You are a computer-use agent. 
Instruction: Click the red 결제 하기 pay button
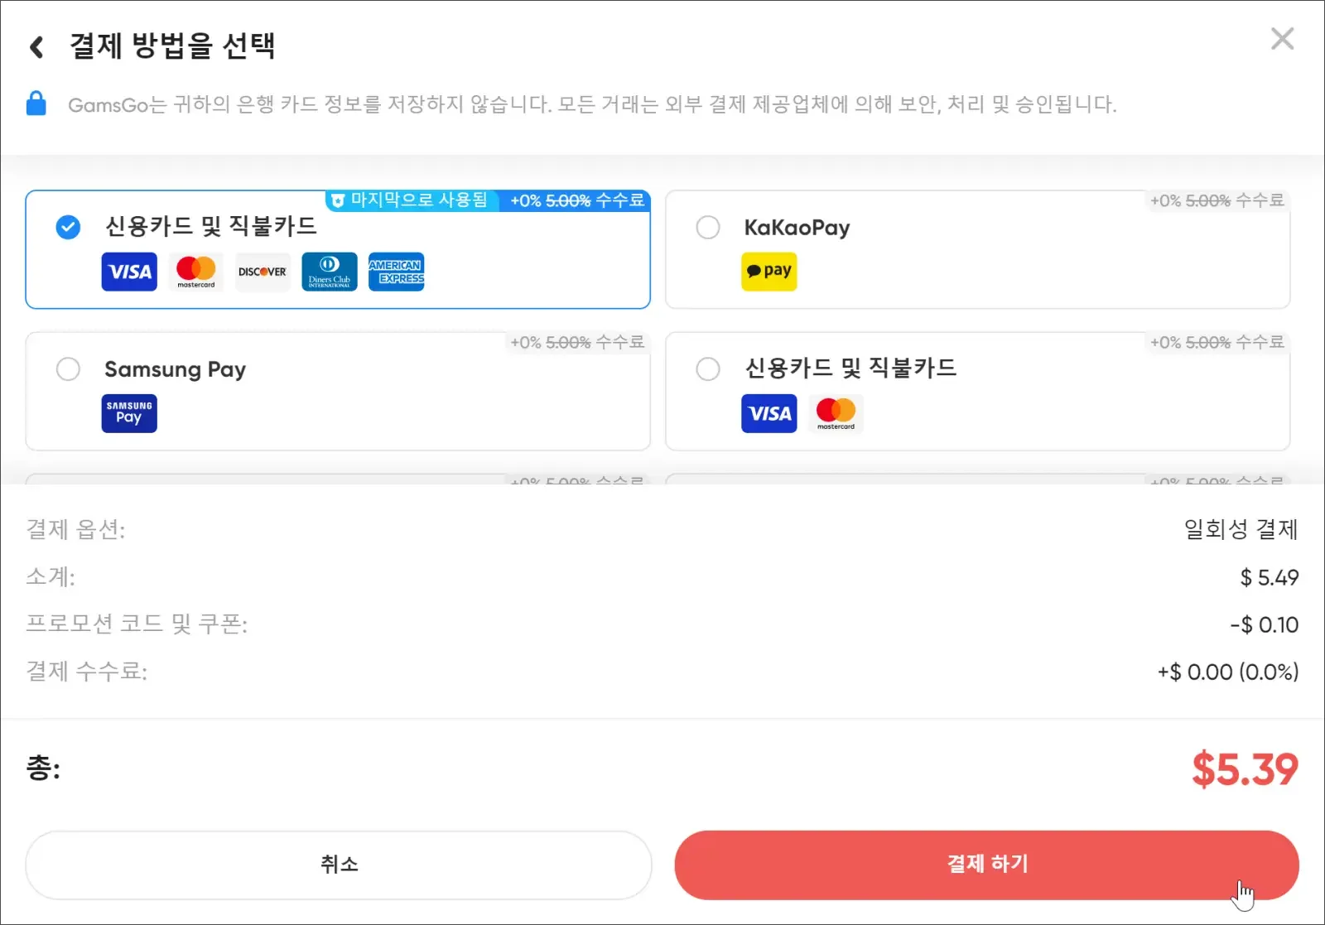tap(986, 865)
